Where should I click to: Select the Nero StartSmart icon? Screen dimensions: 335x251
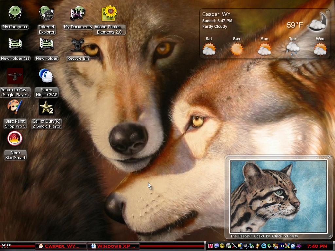15,145
